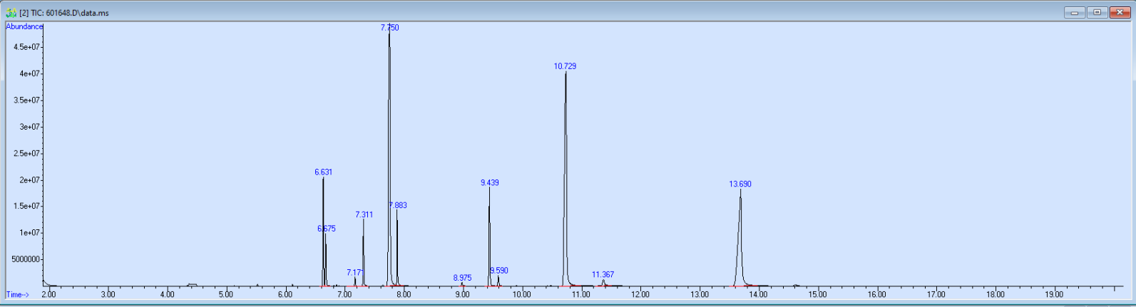Click the 5.00 time axis tick
The width and height of the screenshot is (1136, 307).
click(226, 294)
